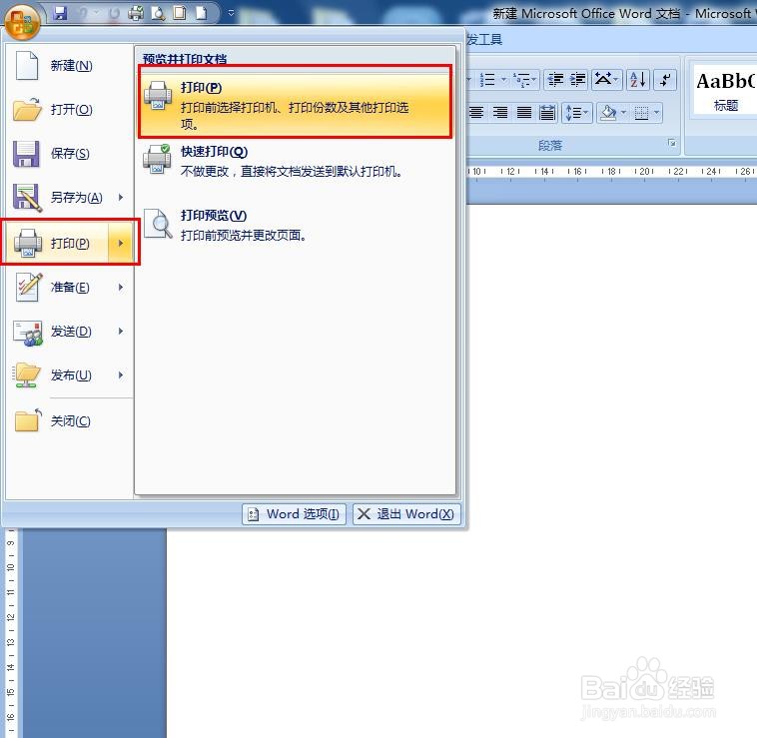Click the Word 选项(I) button
757x738 pixels.
pyautogui.click(x=294, y=514)
